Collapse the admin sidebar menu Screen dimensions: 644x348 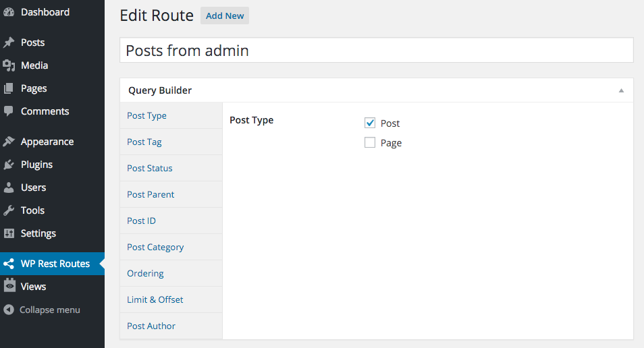tap(42, 310)
